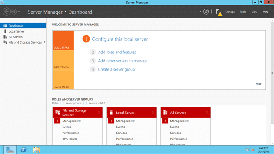Open All Servers tile header
The height and width of the screenshot is (154, 274).
[x=185, y=113]
